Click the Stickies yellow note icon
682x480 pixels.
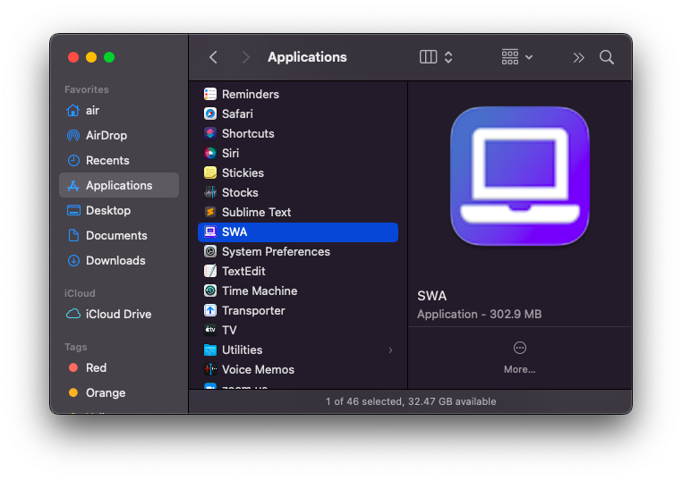pos(210,173)
